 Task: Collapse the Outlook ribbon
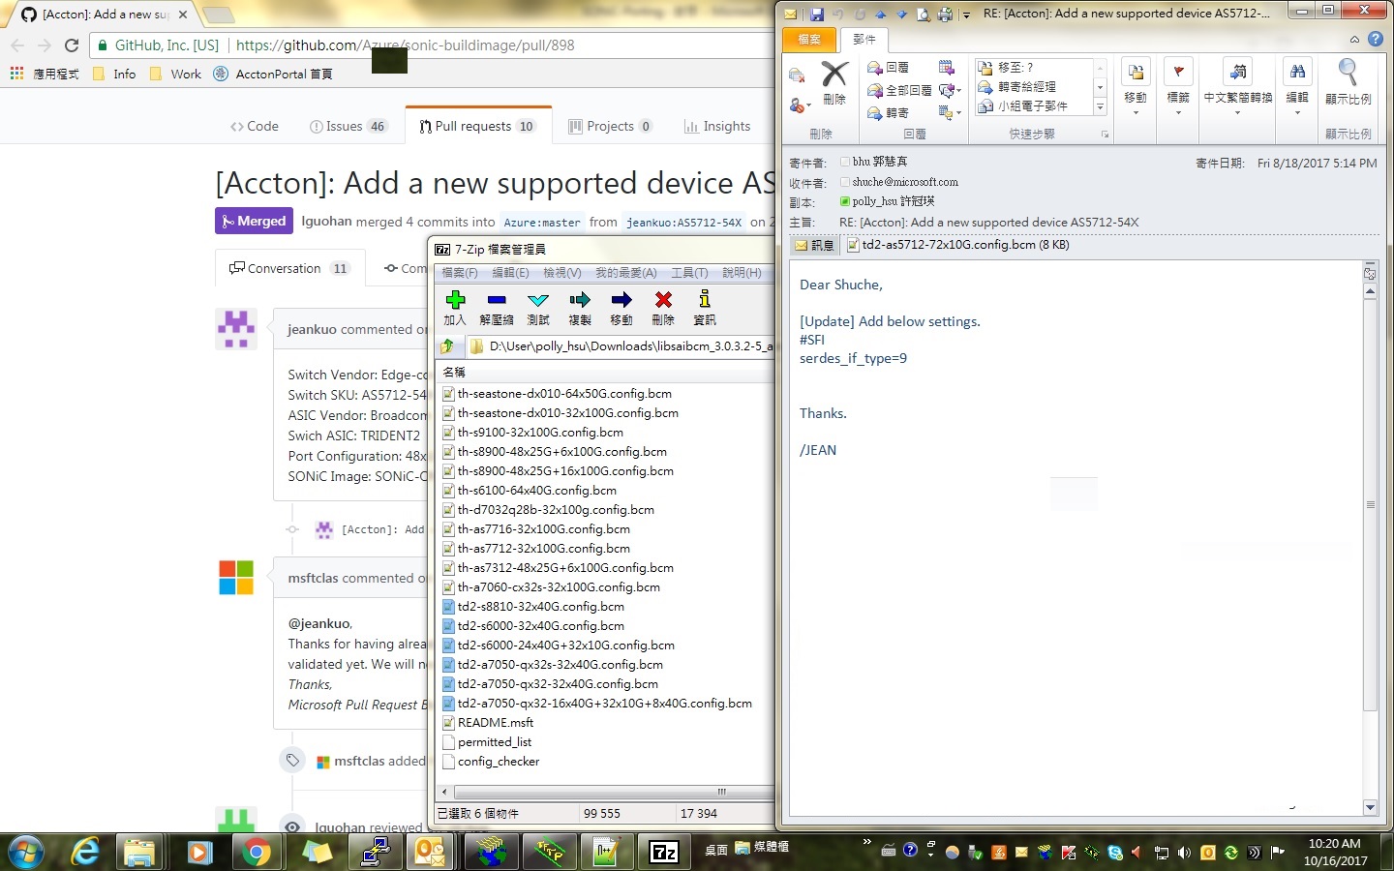pyautogui.click(x=1355, y=40)
